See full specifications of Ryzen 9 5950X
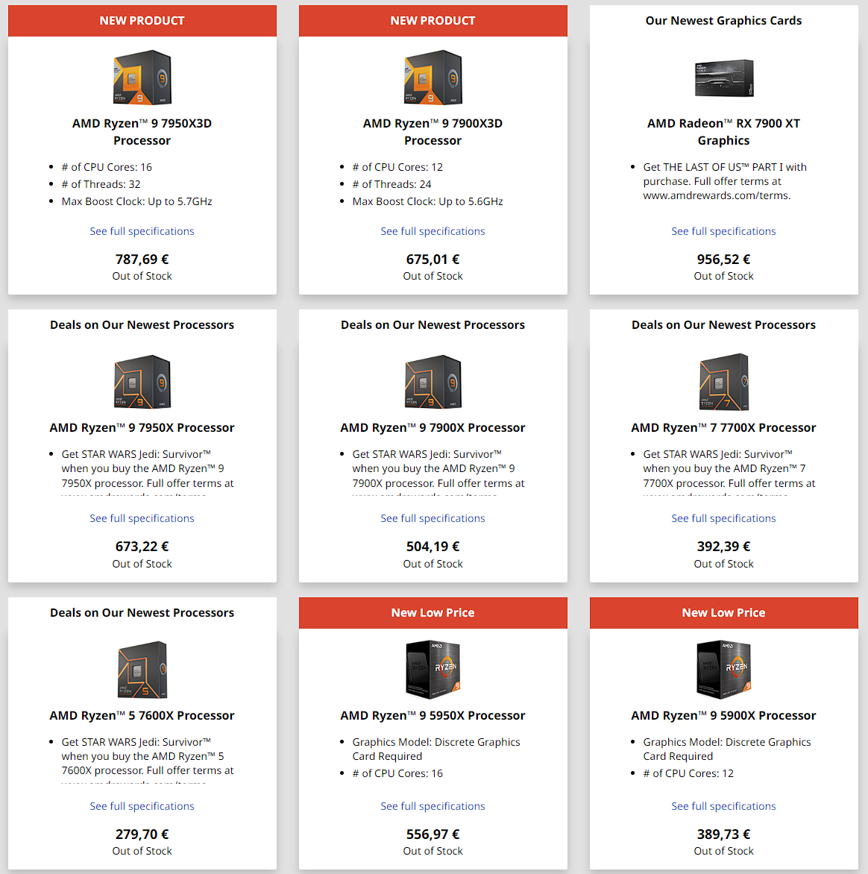The height and width of the screenshot is (874, 868). (433, 806)
